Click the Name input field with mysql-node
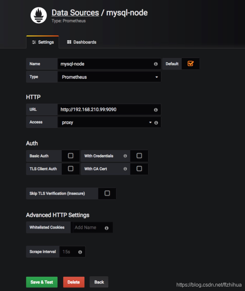 [109, 64]
